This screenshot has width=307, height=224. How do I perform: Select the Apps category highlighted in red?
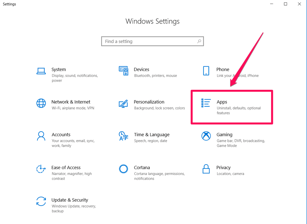click(232, 107)
